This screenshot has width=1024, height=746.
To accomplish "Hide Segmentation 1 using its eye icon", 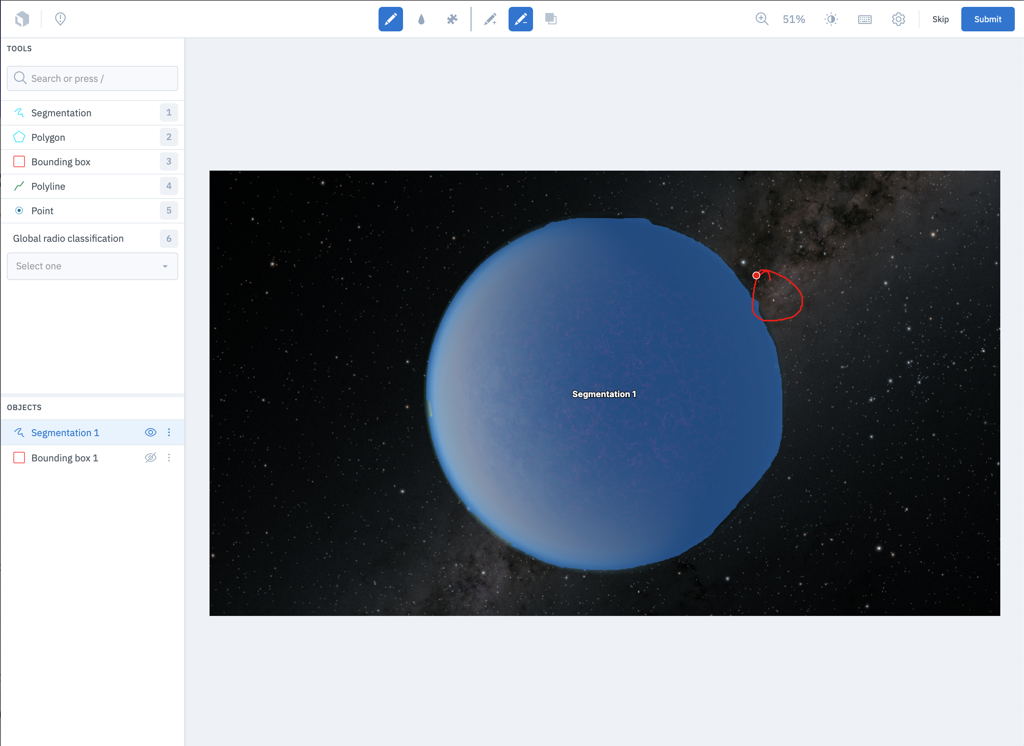I will point(150,432).
